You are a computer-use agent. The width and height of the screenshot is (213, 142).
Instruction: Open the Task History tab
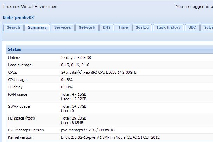[x=168, y=27]
